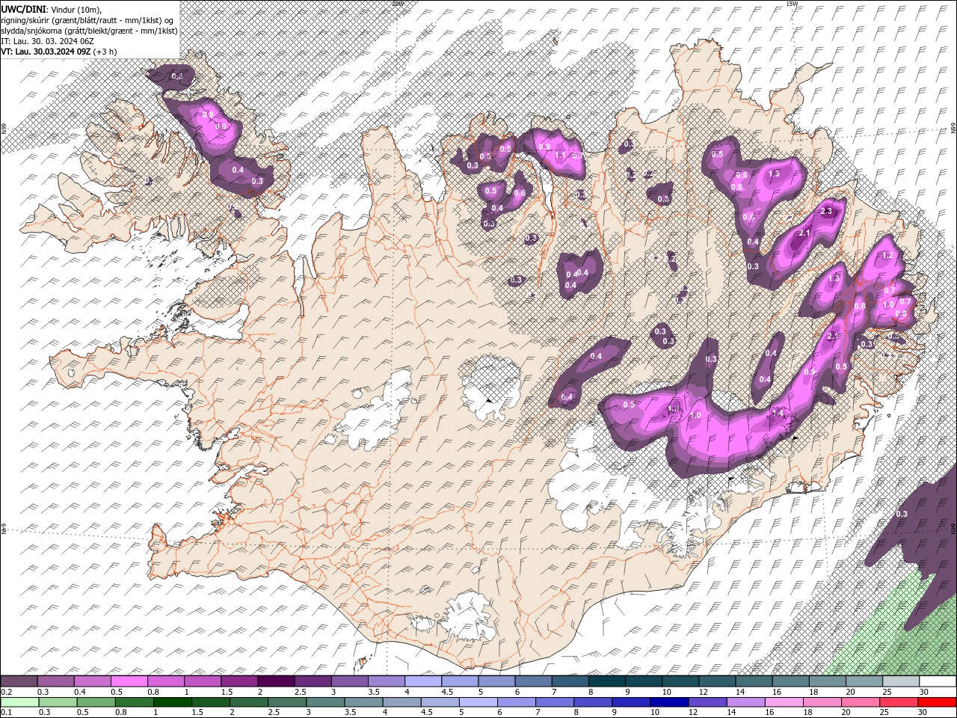Image resolution: width=957 pixels, height=718 pixels.
Task: Select lower-row blue swatch between 10 and 12
Action: [x=669, y=702]
